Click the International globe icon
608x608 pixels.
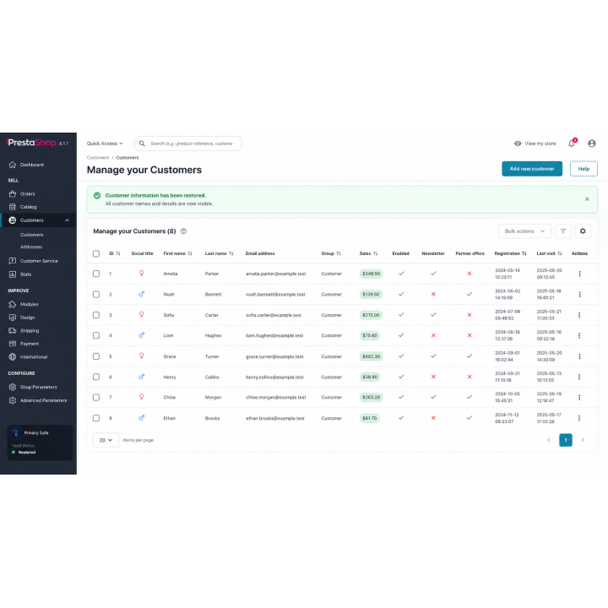tap(13, 356)
